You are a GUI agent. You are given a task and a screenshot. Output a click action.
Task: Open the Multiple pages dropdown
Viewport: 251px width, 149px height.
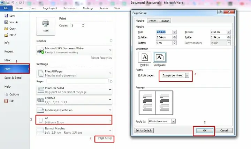click(187, 75)
